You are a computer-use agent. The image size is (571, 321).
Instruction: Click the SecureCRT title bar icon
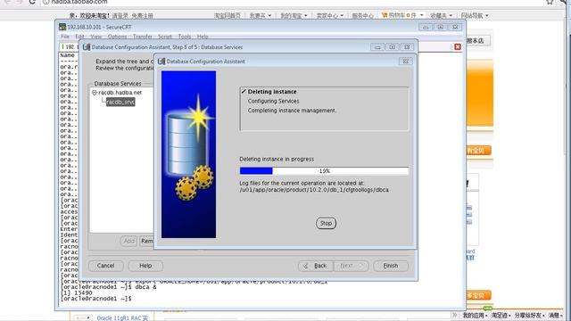(x=62, y=27)
